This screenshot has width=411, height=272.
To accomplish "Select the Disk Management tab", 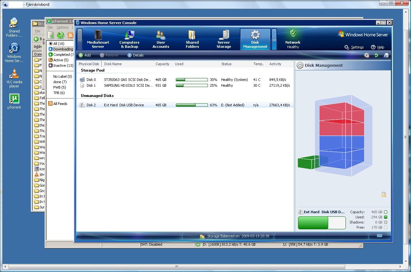I will [255, 39].
